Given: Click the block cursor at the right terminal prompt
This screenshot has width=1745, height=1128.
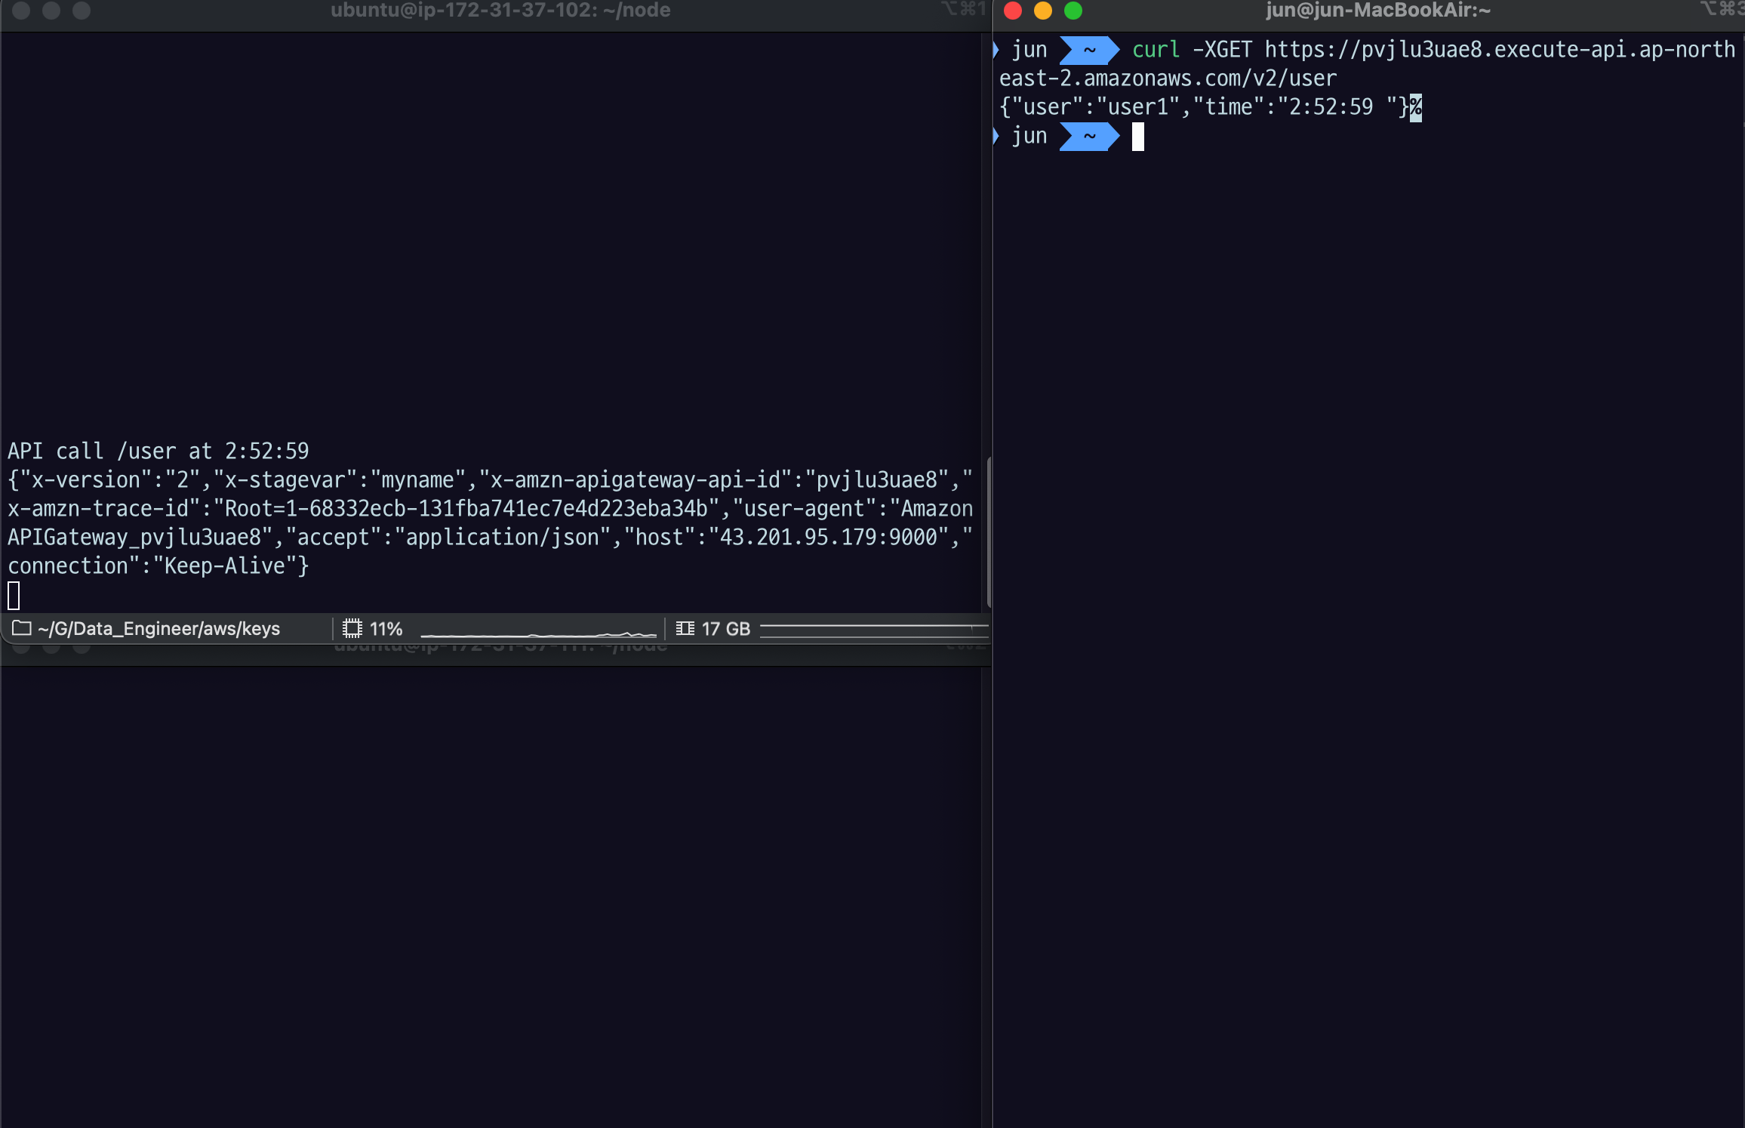Looking at the screenshot, I should 1137,137.
